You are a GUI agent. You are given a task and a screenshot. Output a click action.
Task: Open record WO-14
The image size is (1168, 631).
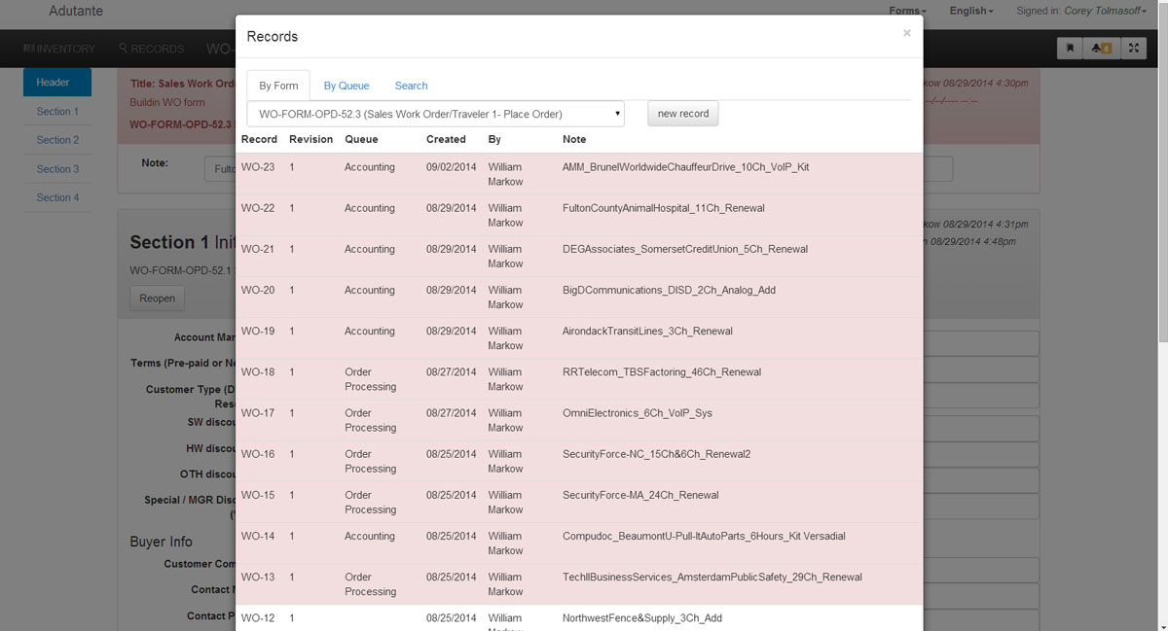coord(258,536)
